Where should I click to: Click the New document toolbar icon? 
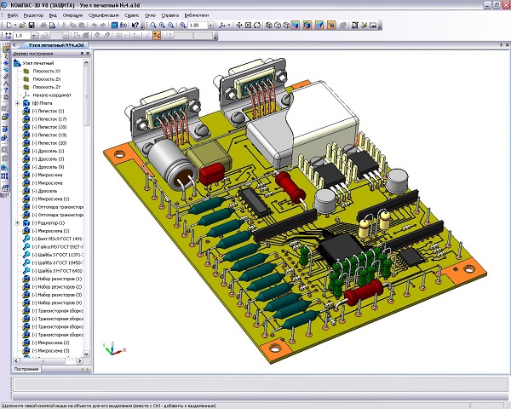(x=7, y=26)
